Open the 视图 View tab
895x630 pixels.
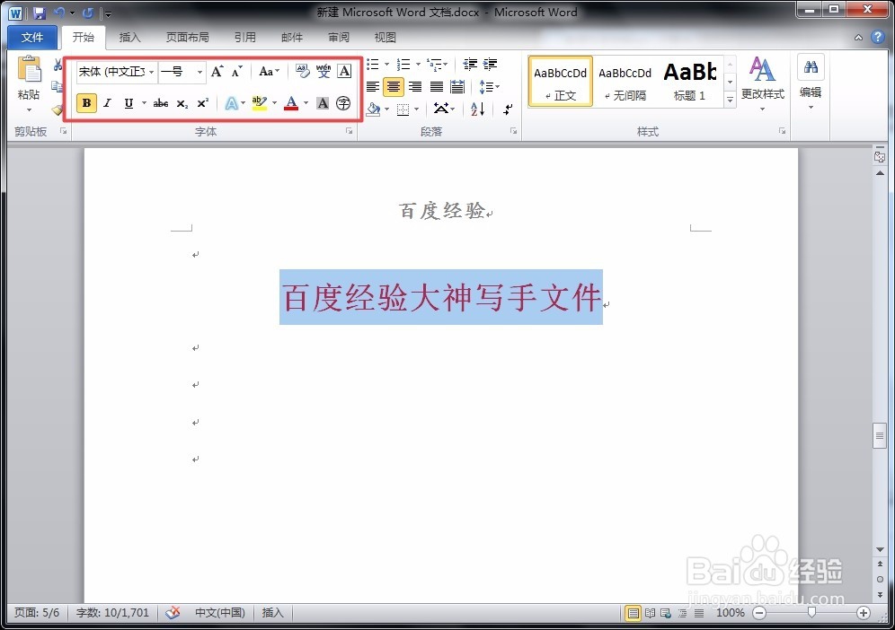(385, 37)
